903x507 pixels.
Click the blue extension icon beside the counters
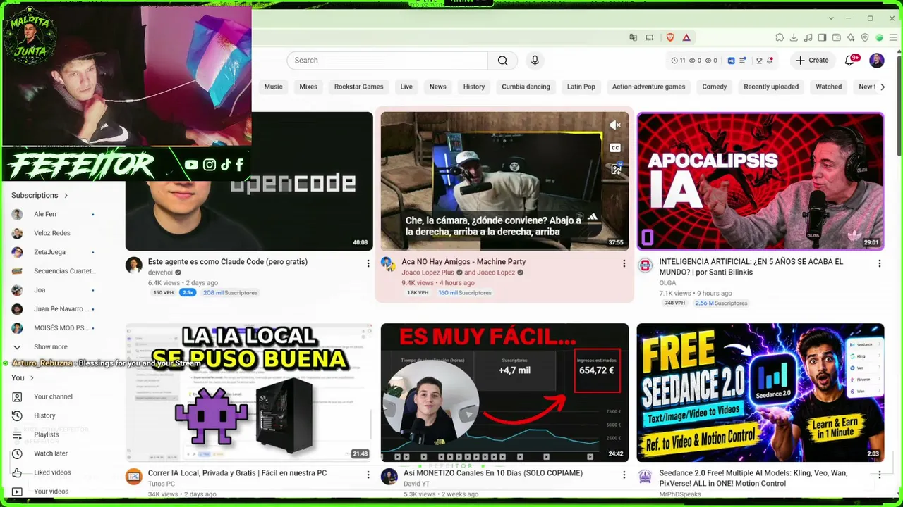tap(731, 61)
